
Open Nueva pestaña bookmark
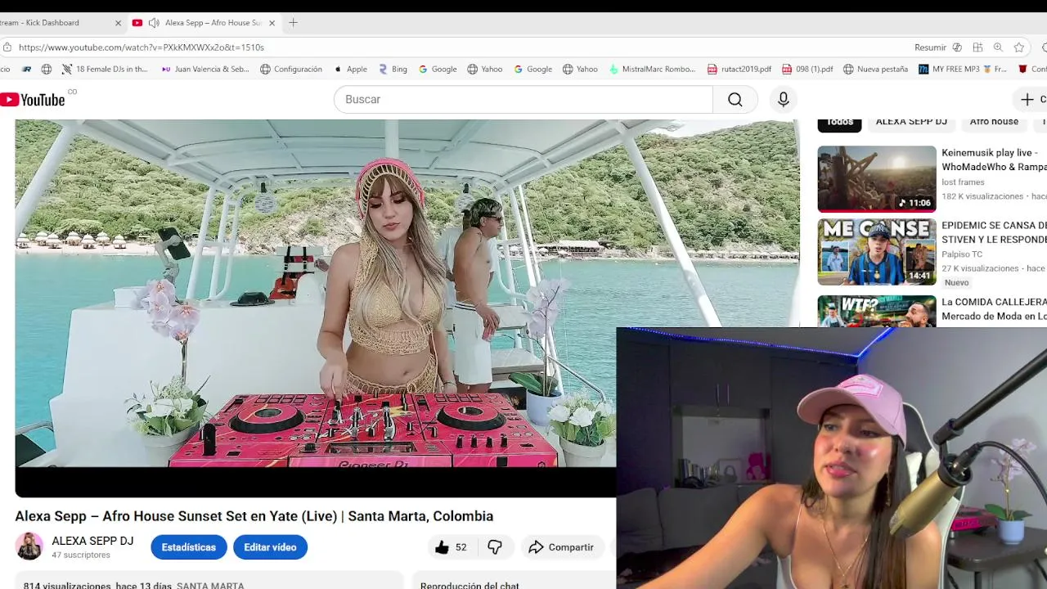[875, 70]
